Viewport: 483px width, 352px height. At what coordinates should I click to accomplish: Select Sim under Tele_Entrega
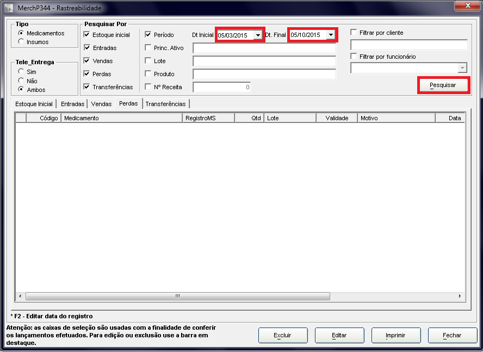coord(21,72)
